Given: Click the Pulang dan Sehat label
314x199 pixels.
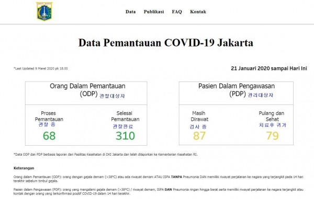Looking at the screenshot, I should tap(272, 116).
